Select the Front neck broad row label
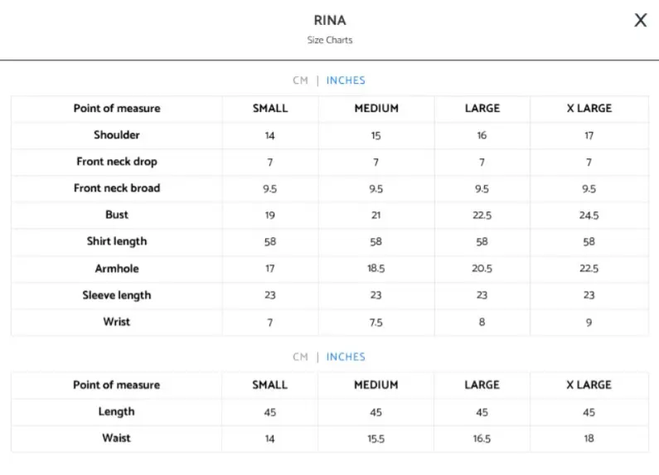Viewport: 659px width, 475px height. point(117,188)
